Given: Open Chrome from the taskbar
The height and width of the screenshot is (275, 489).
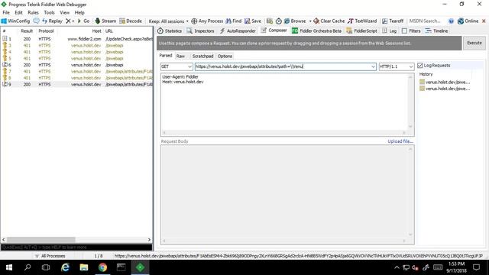Looking at the screenshot, I should 102,267.
